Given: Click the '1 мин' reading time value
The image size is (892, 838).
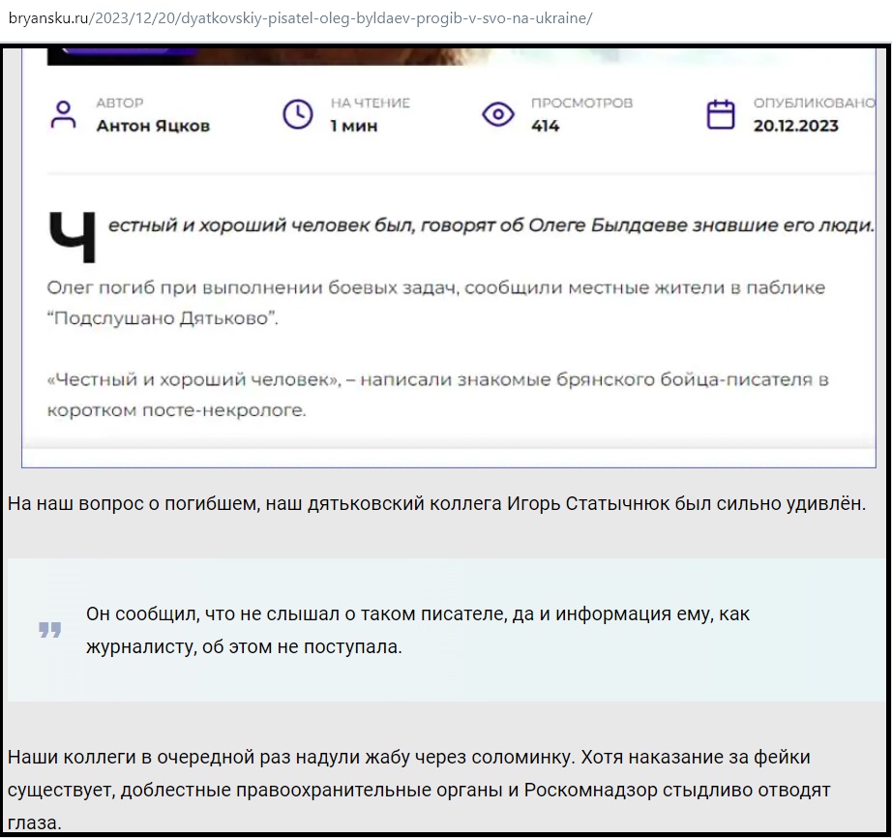Looking at the screenshot, I should coord(353,126).
